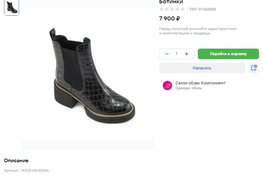The width and height of the screenshot is (263, 175).
Task: Click the quantity number field
Action: pyautogui.click(x=177, y=54)
